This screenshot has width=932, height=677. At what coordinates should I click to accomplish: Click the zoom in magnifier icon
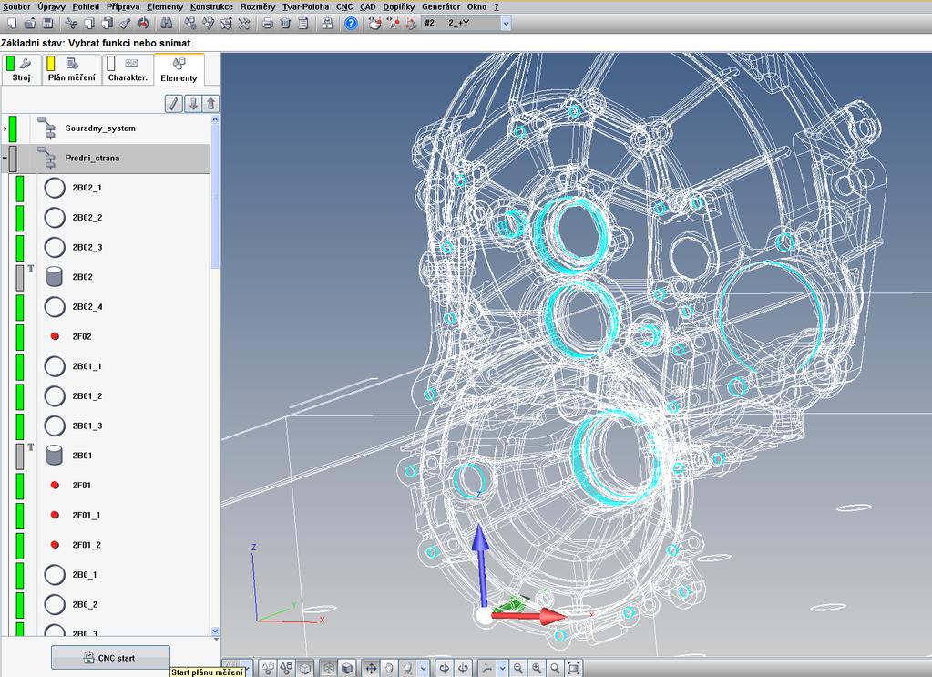click(537, 668)
